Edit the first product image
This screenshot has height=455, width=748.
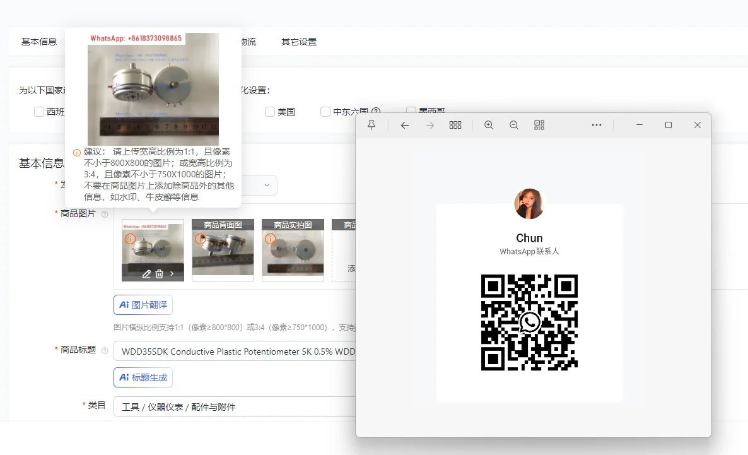click(146, 274)
